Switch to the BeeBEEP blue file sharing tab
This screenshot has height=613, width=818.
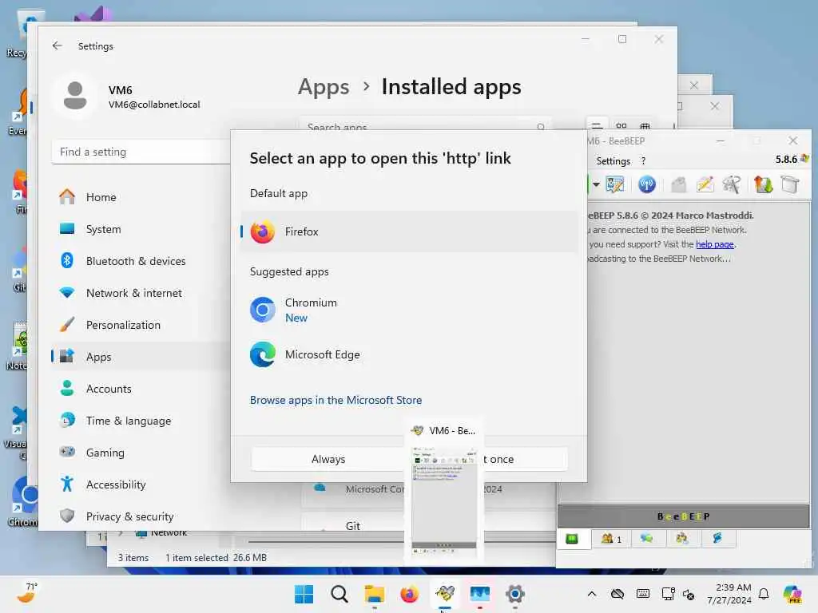pos(718,539)
